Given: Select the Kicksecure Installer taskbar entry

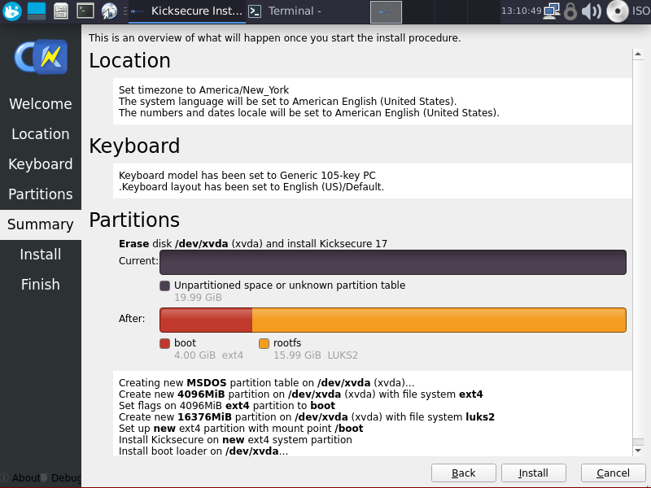Looking at the screenshot, I should coord(186,11).
